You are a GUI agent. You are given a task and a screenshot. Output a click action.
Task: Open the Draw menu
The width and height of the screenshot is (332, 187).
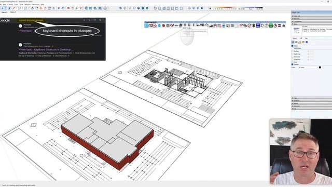16,5
